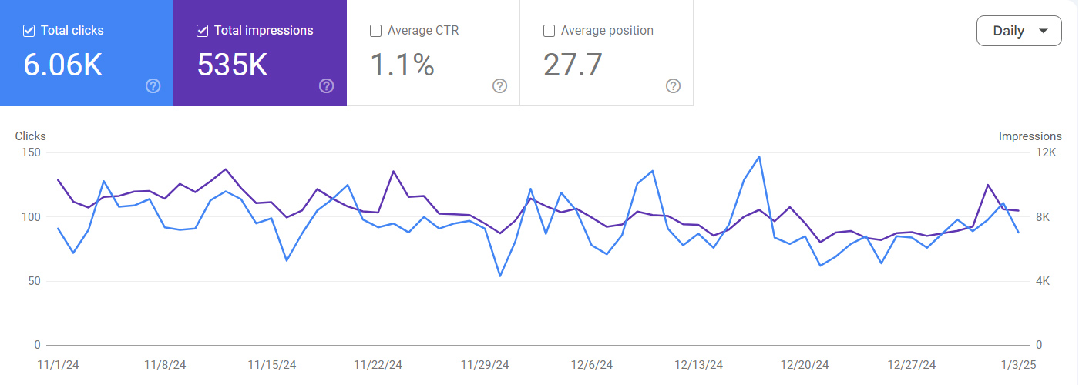
Task: Click the Impressions axis title
Action: (x=1030, y=136)
